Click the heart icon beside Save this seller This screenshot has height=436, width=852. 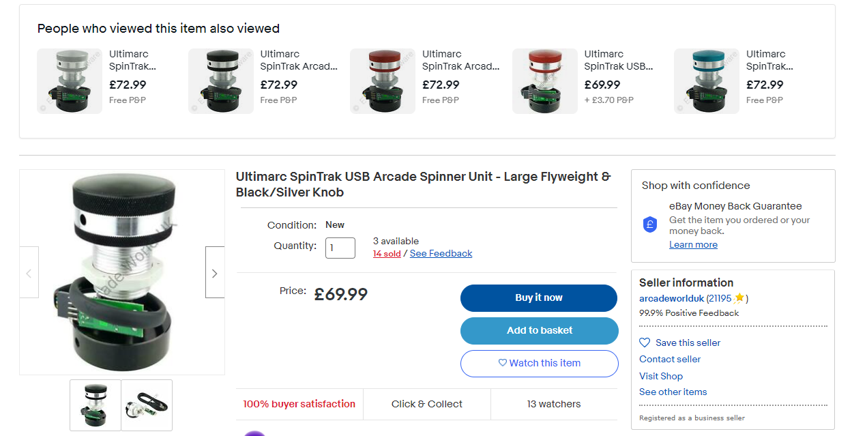pos(645,343)
